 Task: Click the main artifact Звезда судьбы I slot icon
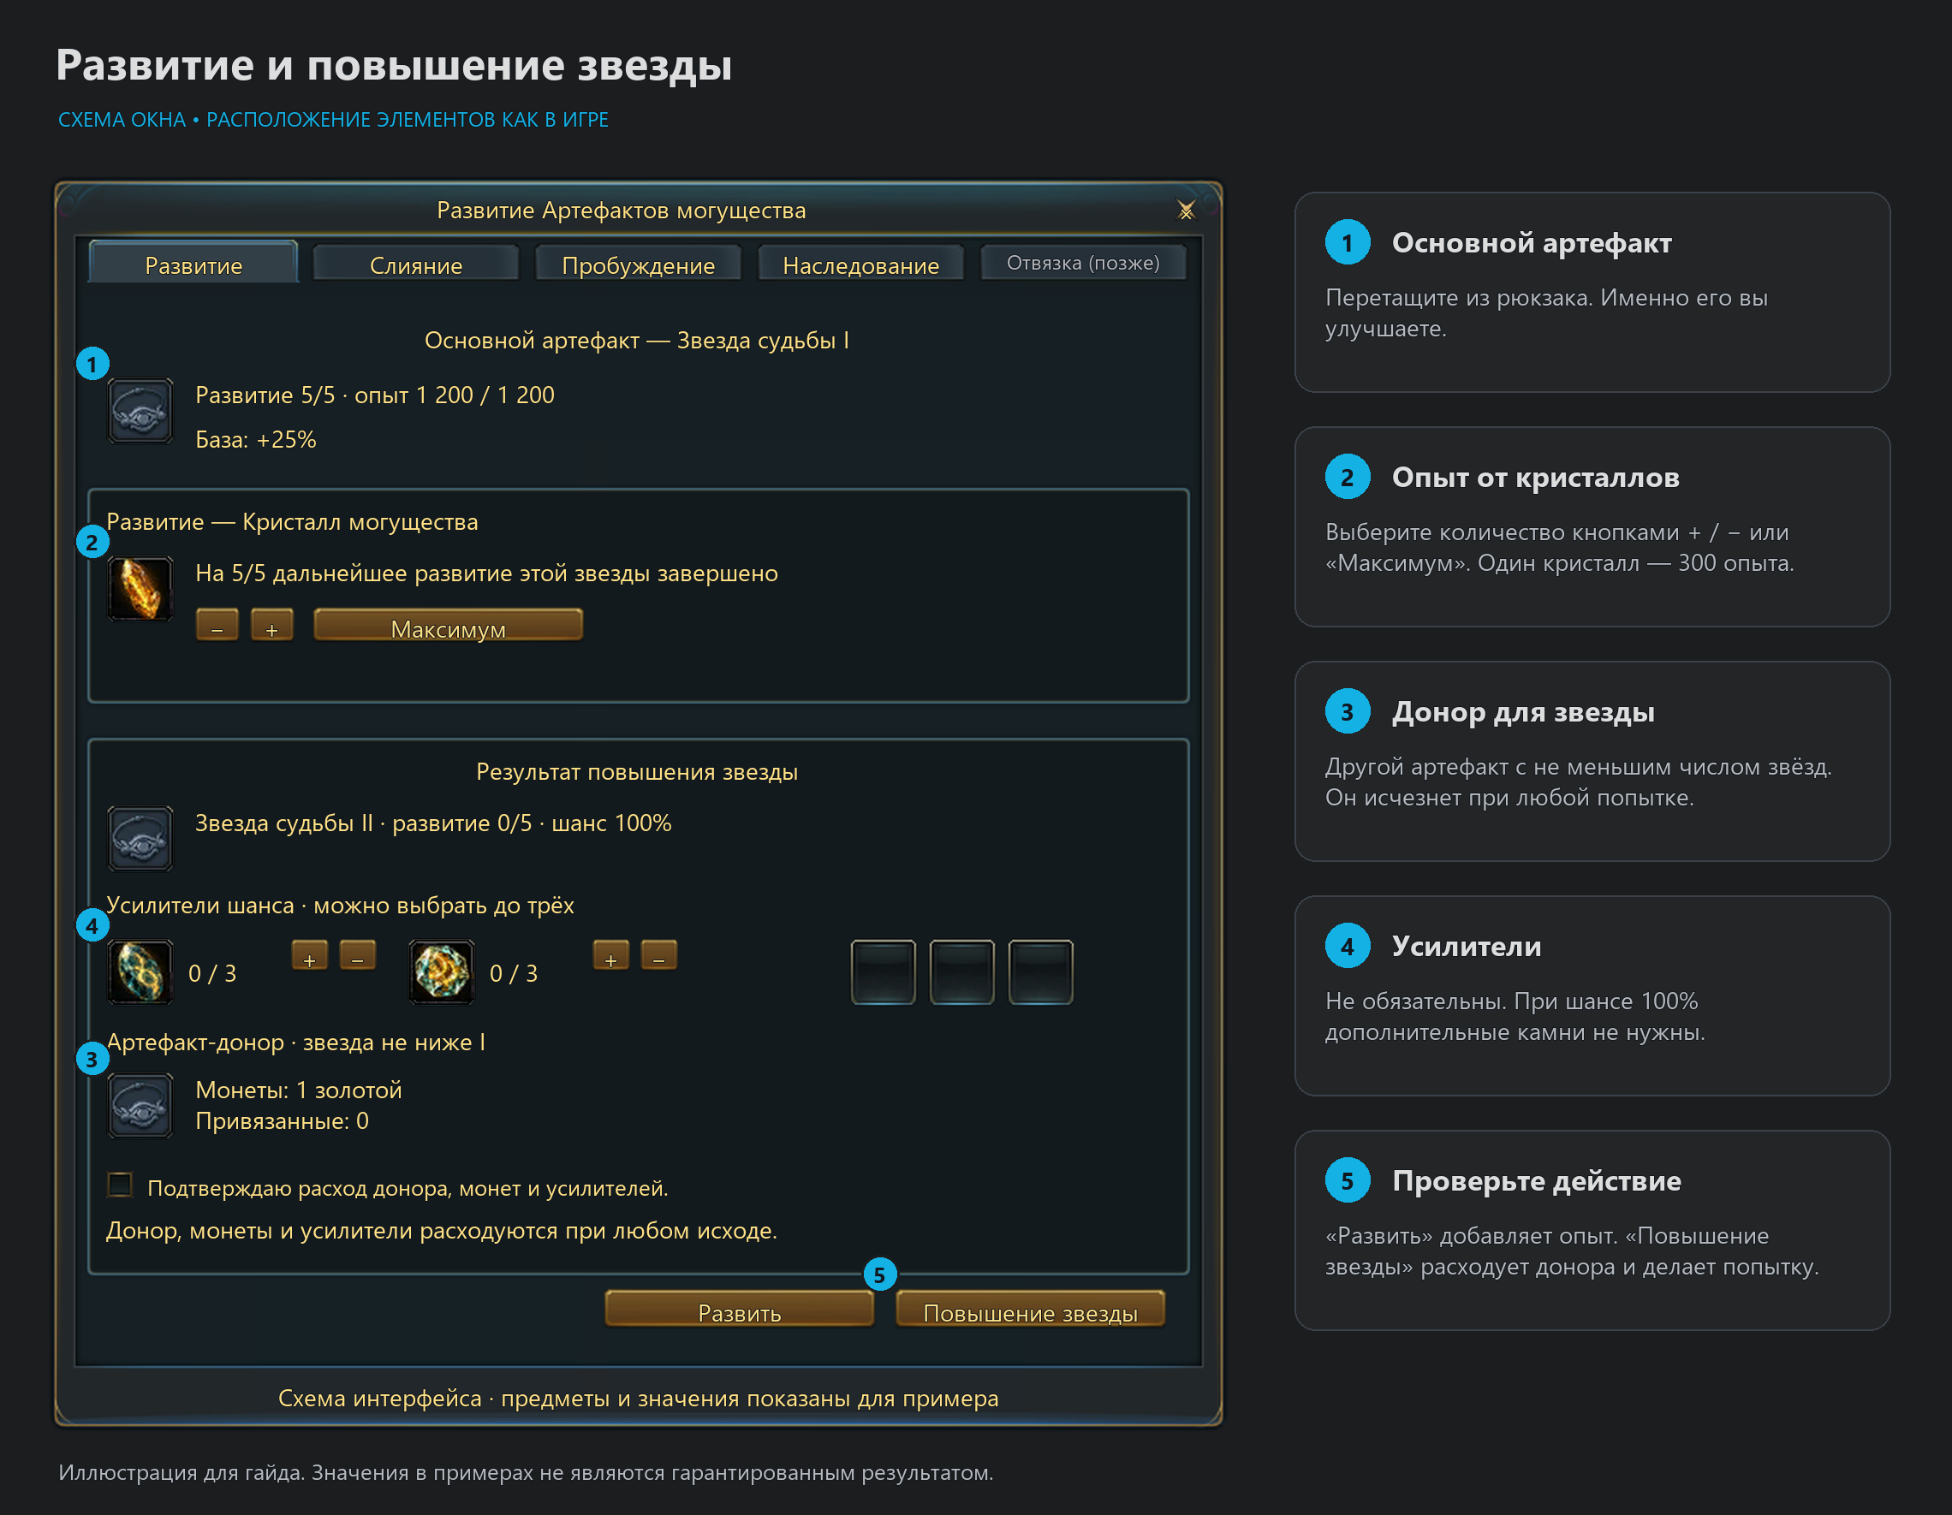click(x=140, y=411)
